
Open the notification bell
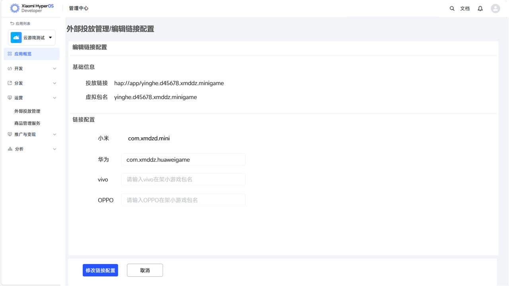[480, 8]
